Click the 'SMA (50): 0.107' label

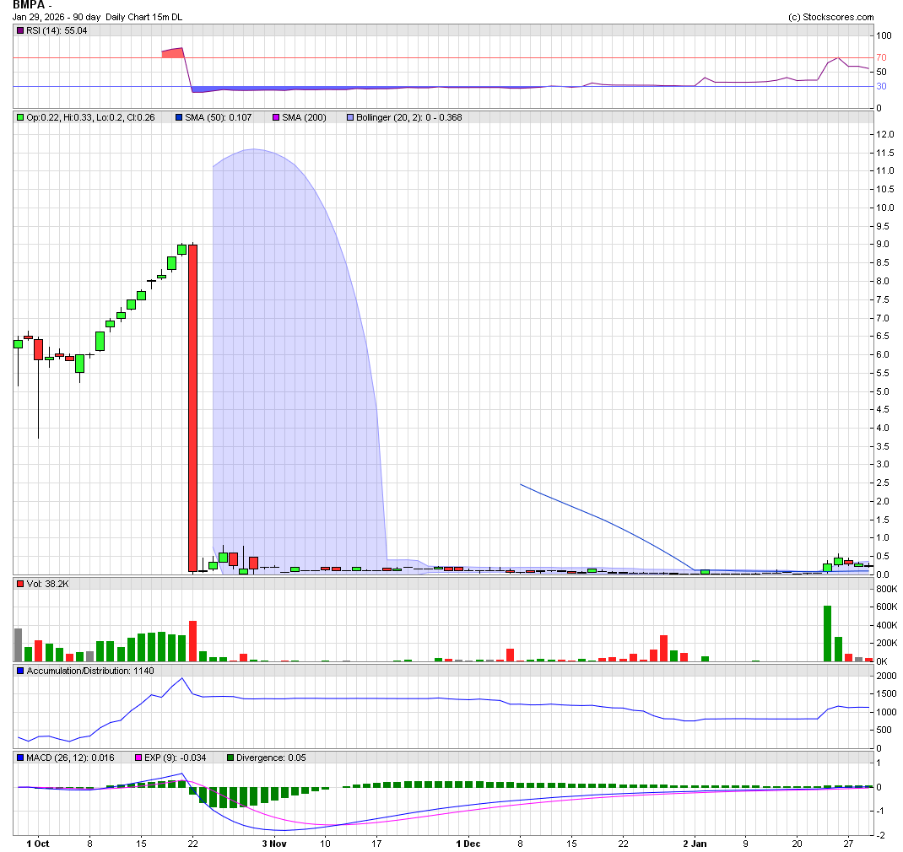[219, 117]
